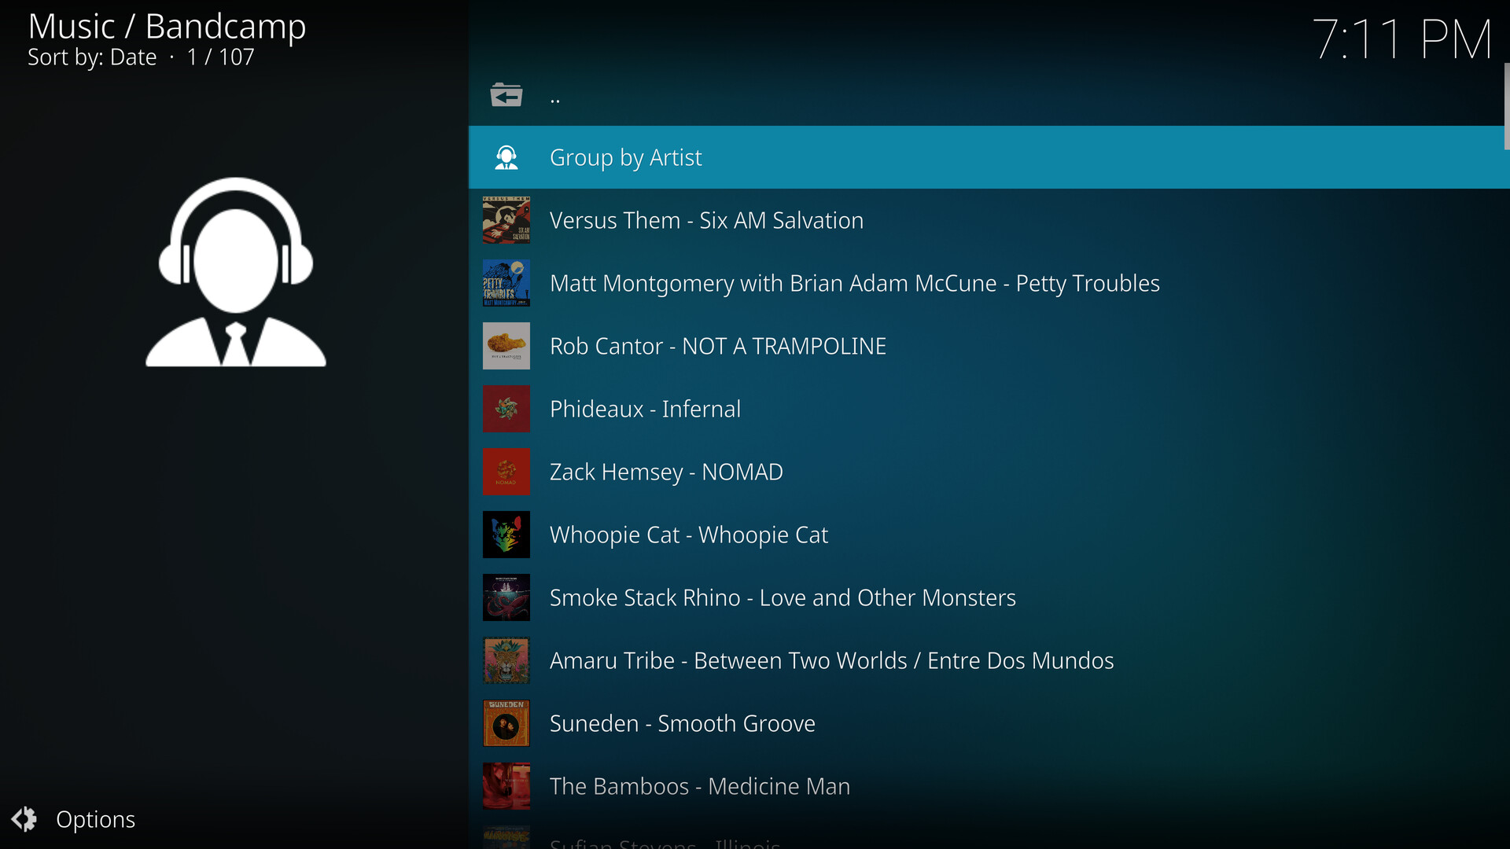Click Whoopie Cat colorful cat cover
This screenshot has width=1510, height=849.
(x=506, y=535)
